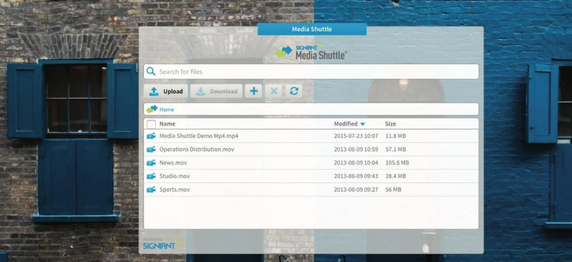Click the delete X icon

pos(274,91)
